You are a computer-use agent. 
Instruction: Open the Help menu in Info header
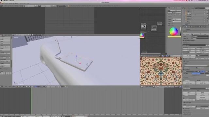[20, 6]
